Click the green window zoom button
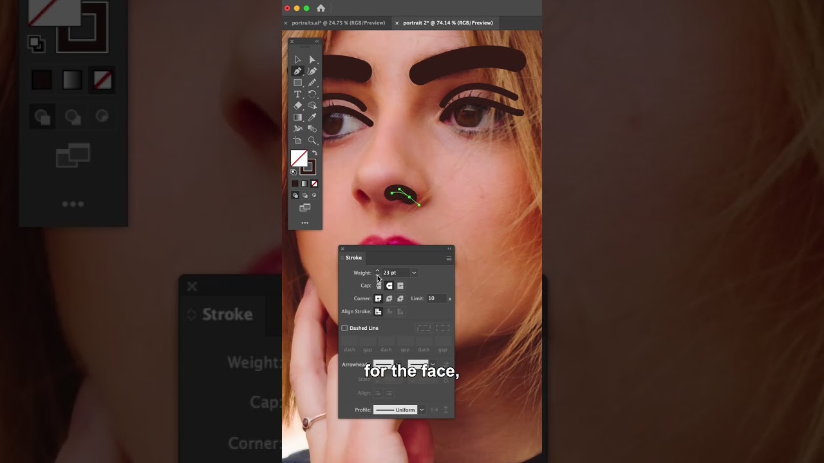The width and height of the screenshot is (824, 463). (306, 8)
